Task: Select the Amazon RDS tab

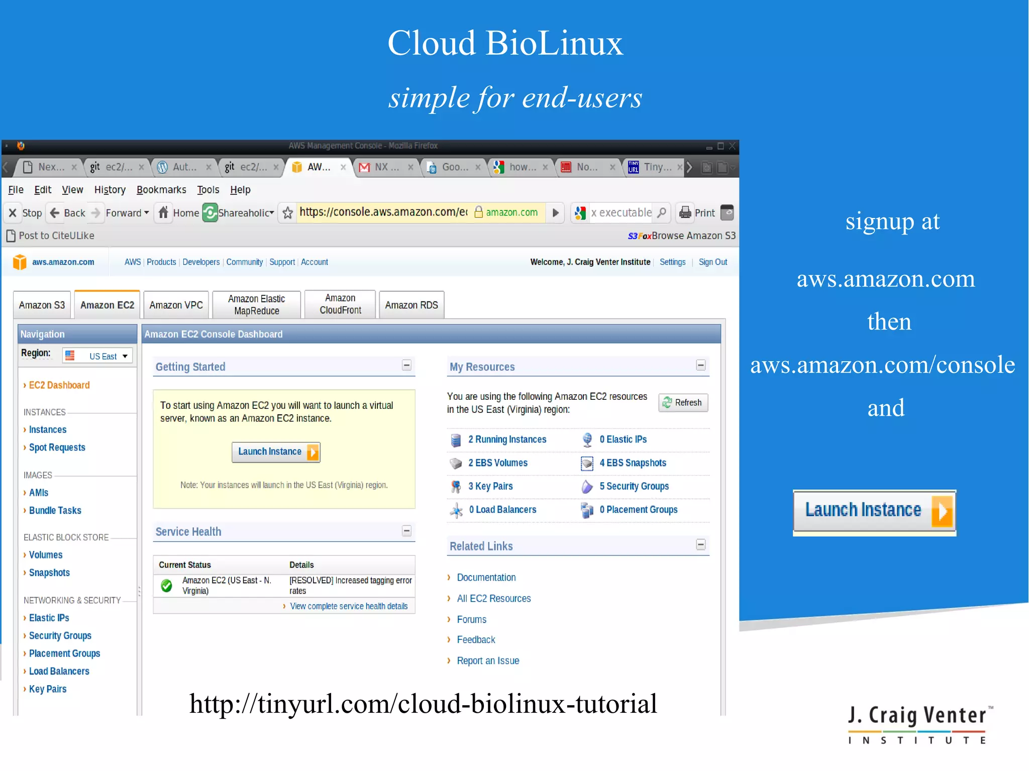Action: pos(411,305)
